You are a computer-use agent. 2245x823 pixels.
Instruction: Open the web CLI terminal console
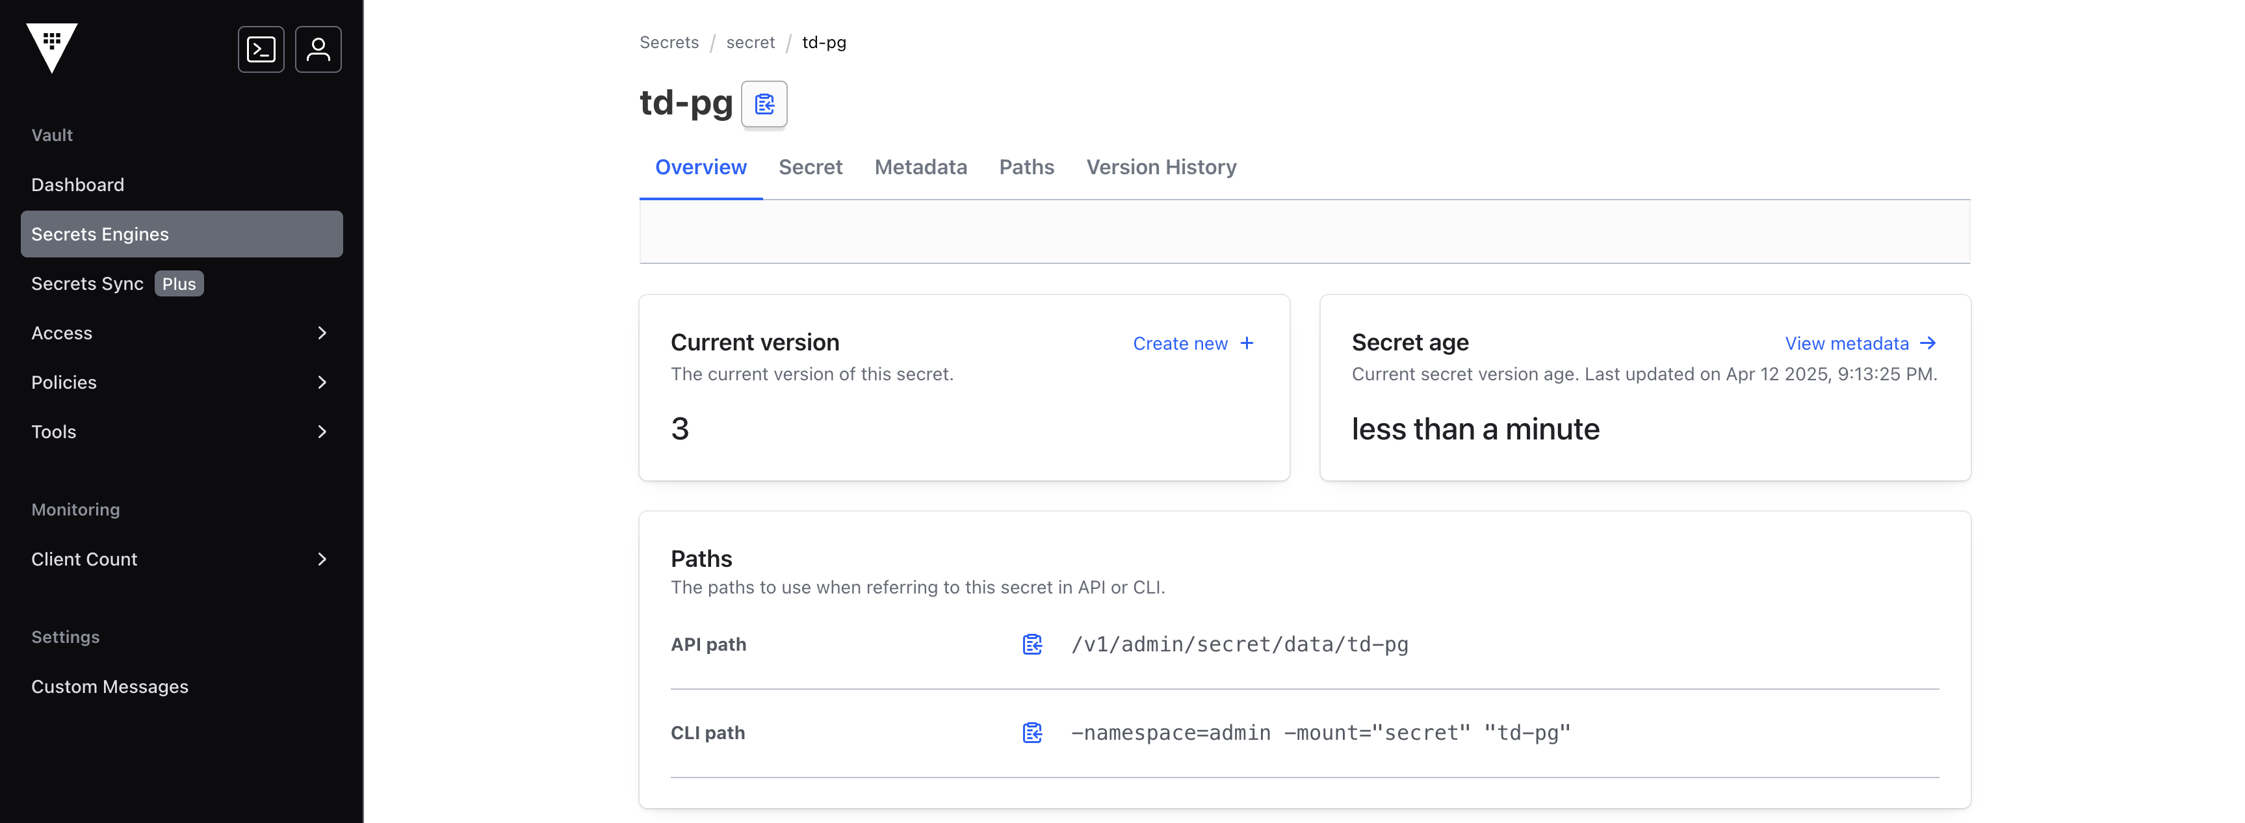[261, 49]
